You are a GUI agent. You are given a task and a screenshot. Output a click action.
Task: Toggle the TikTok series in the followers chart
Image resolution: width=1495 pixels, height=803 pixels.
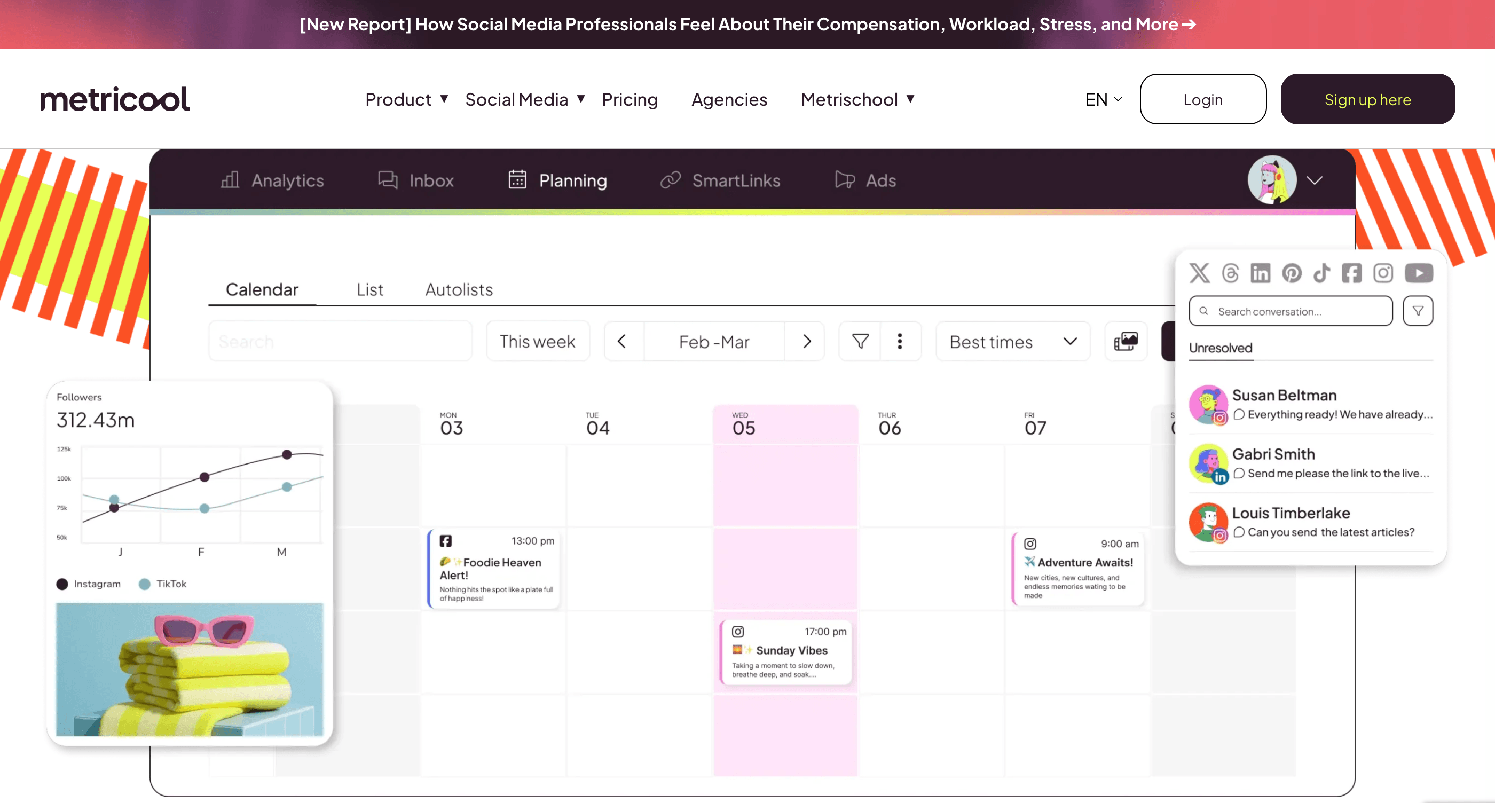click(162, 584)
